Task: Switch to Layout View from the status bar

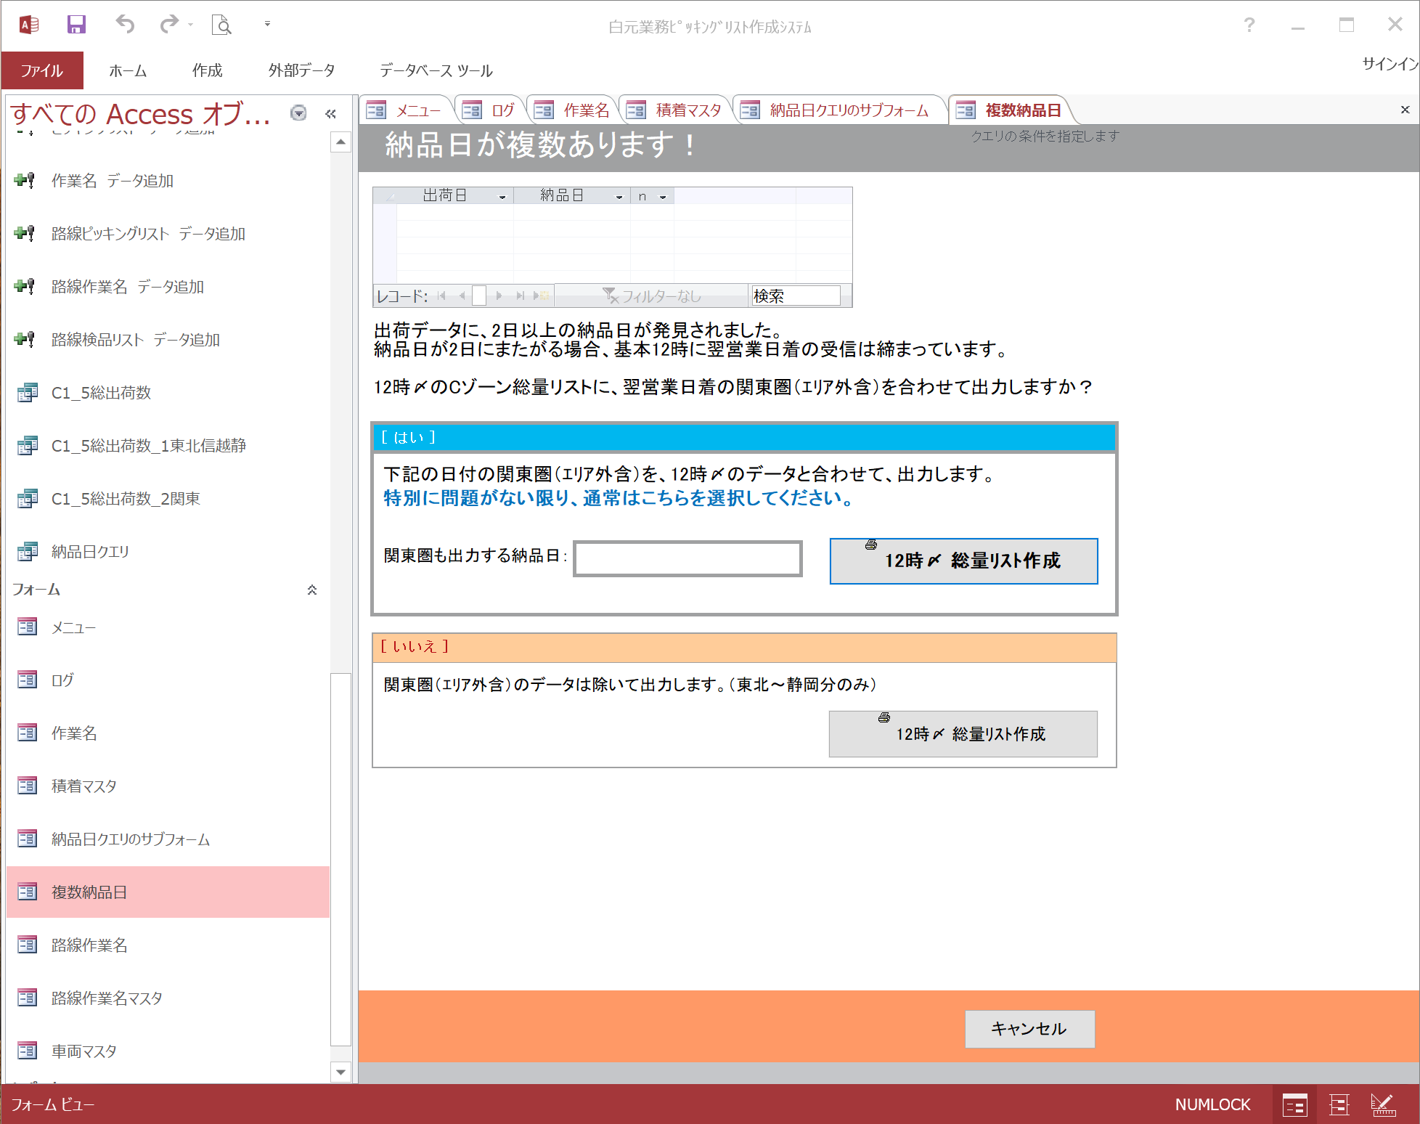Action: [1339, 1105]
